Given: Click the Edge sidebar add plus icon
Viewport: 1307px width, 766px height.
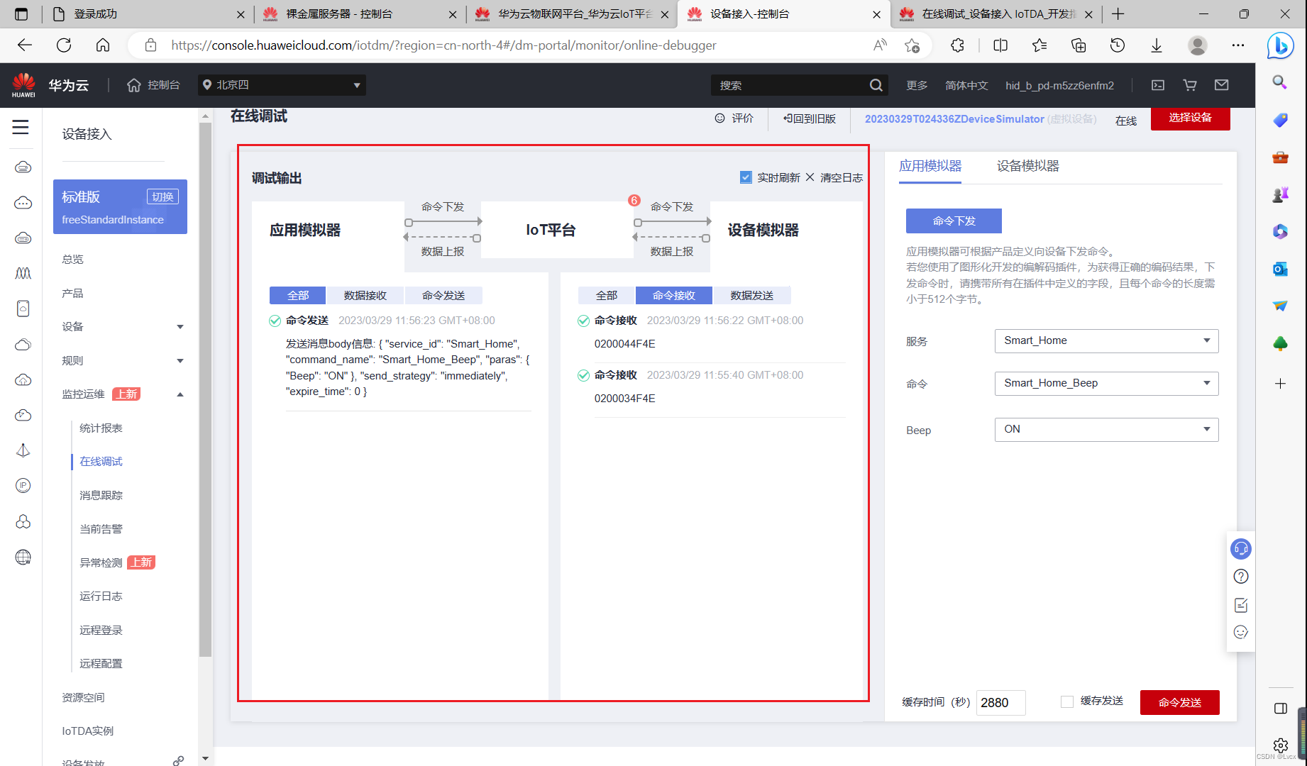Looking at the screenshot, I should 1281,384.
